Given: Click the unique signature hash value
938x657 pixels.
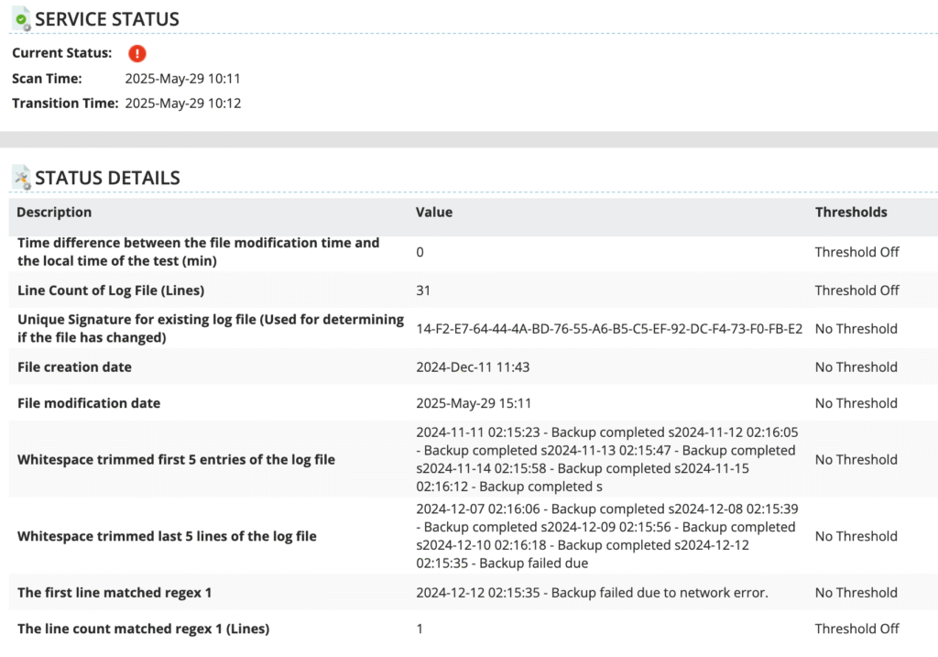Looking at the screenshot, I should (x=609, y=329).
